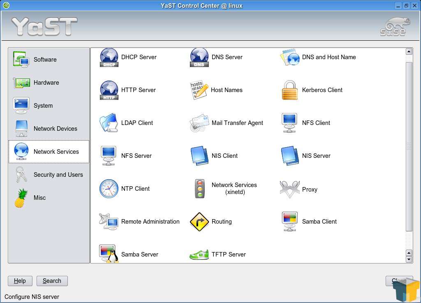Open the HTTP Server icon
Screen dimensions: 421x303
[x=109, y=90]
